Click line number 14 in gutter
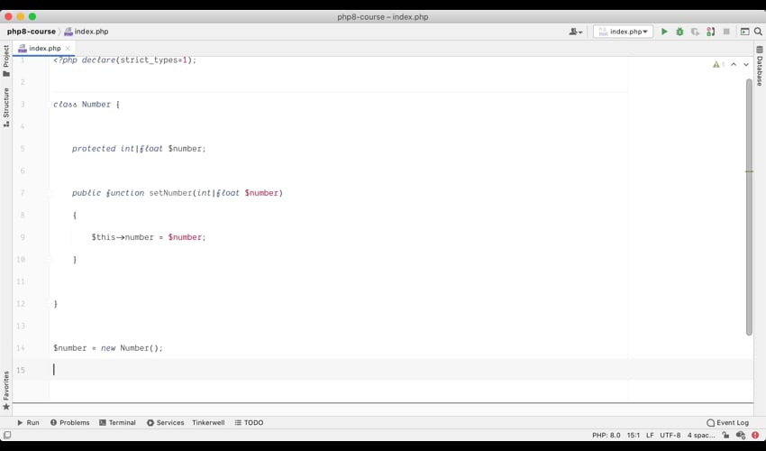Viewport: 766px width, 451px height. tap(21, 348)
